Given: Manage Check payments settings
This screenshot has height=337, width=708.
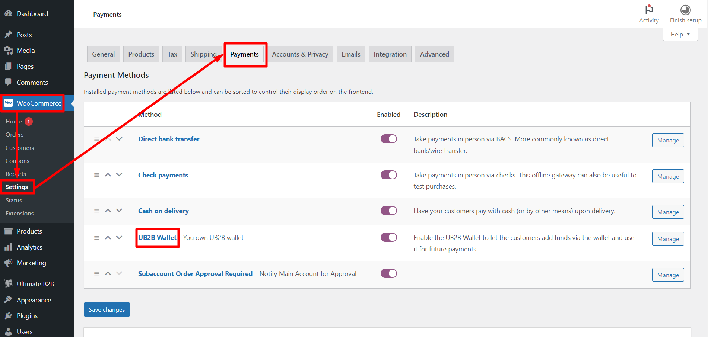Looking at the screenshot, I should [x=668, y=176].
